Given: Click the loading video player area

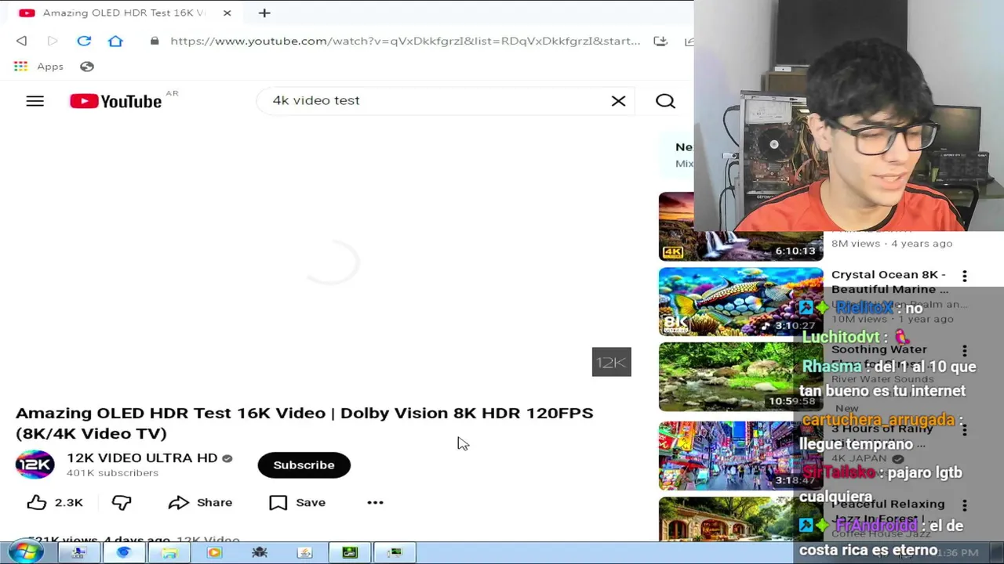Looking at the screenshot, I should point(329,262).
